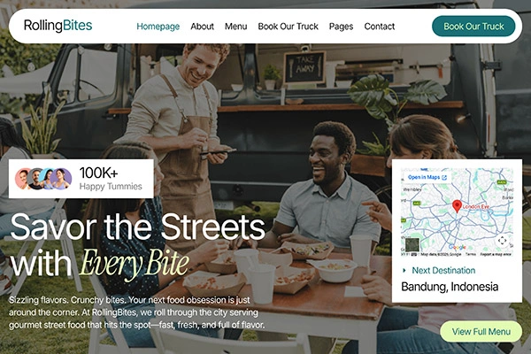Toggle map fullscreen icon
Screen dimensions: 531x354
click(x=502, y=241)
